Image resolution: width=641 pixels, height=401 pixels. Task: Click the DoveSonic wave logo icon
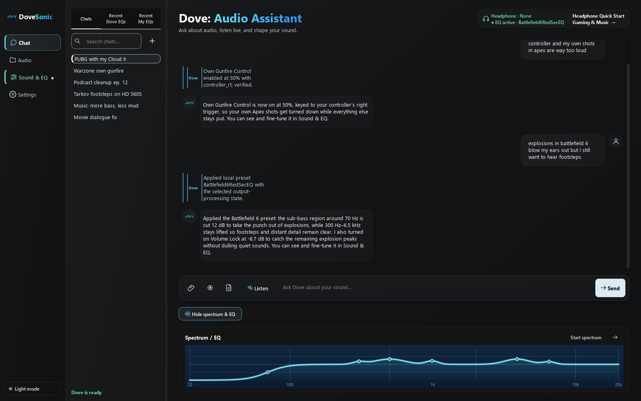pos(12,17)
